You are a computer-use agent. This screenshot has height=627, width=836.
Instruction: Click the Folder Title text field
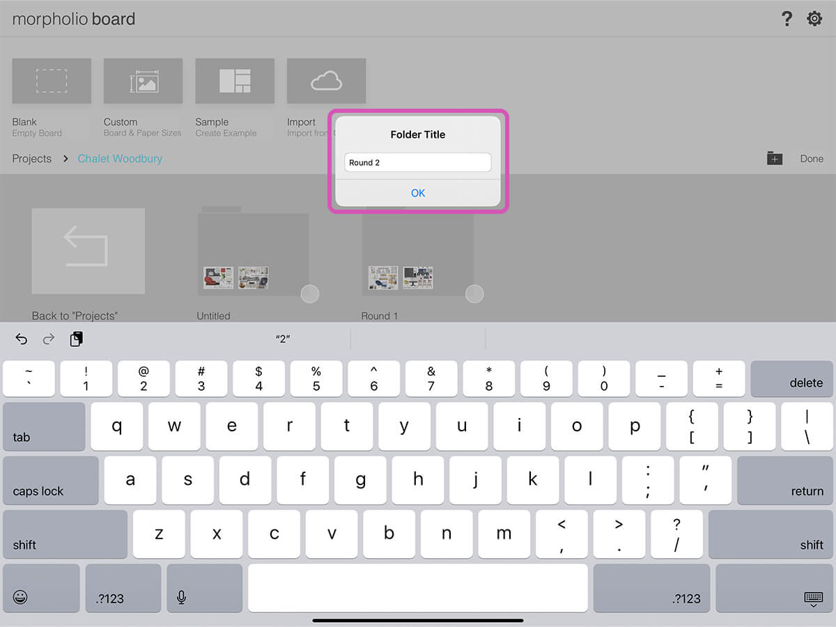(418, 162)
